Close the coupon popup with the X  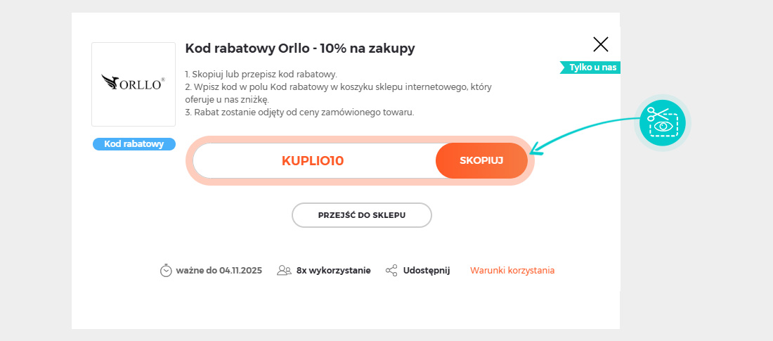click(x=601, y=44)
